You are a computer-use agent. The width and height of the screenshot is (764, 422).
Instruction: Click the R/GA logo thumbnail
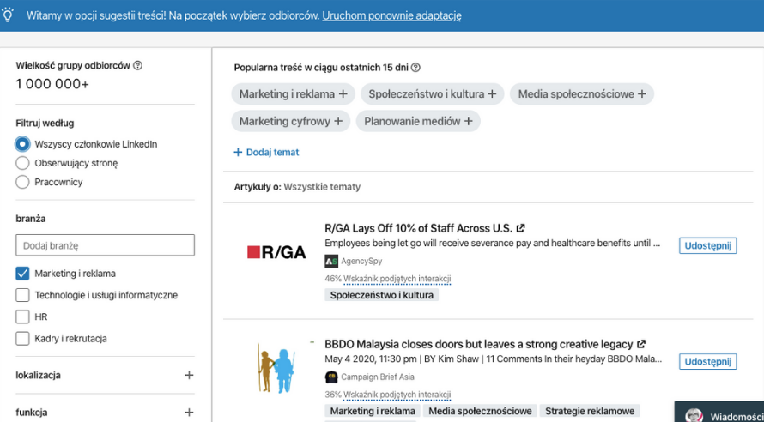pyautogui.click(x=276, y=252)
